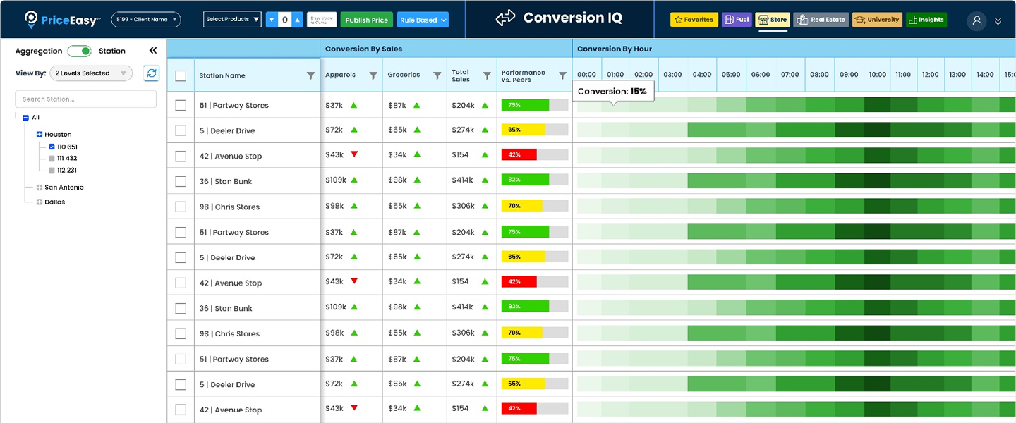Click the Publish Price button
The height and width of the screenshot is (423, 1016).
(x=366, y=20)
